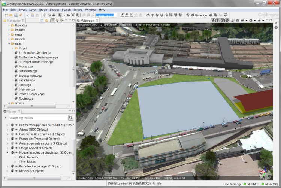Toggle visibility of Etangs Gobert layer
Image resolution: width=281 pixels, height=188 pixels.
point(16,148)
